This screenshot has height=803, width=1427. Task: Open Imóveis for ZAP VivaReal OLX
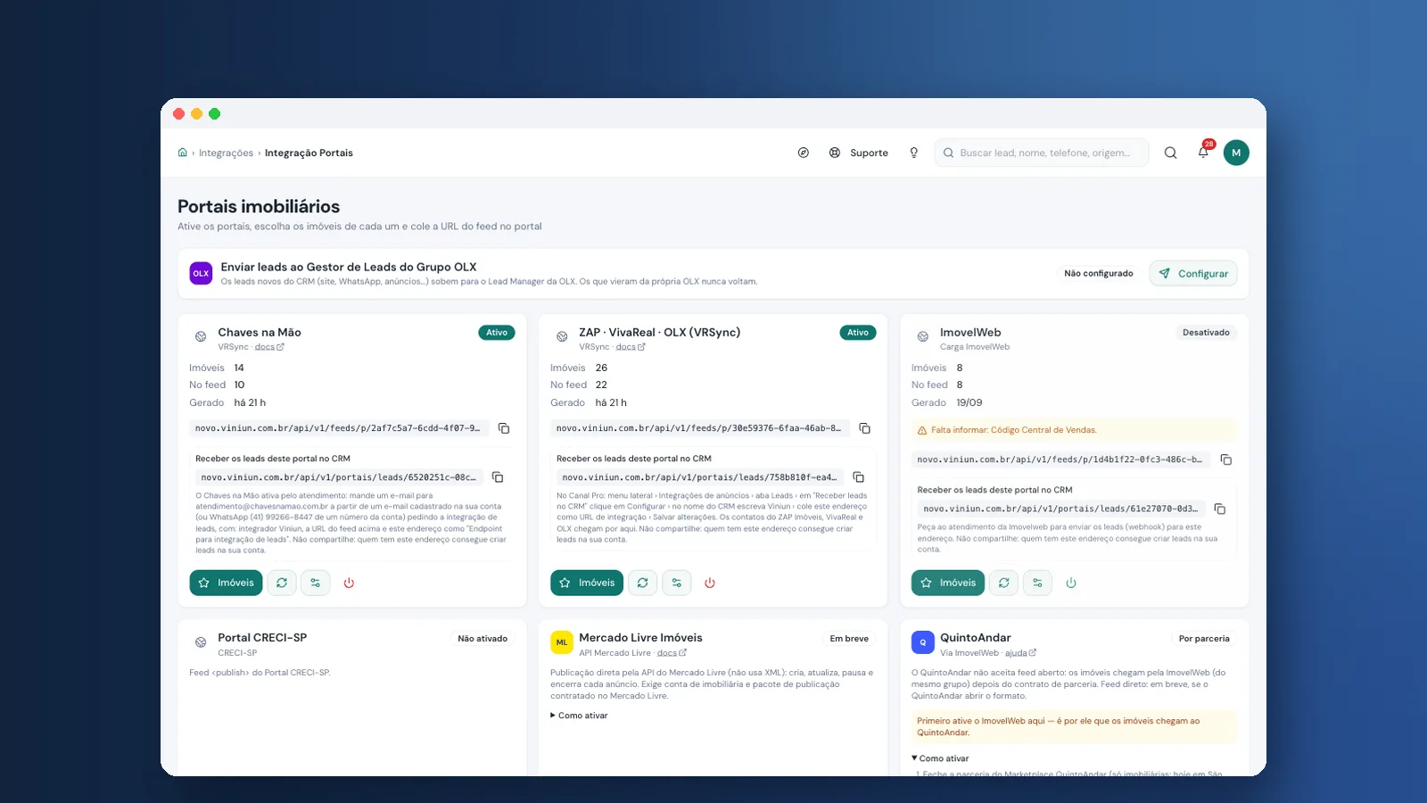coord(588,583)
